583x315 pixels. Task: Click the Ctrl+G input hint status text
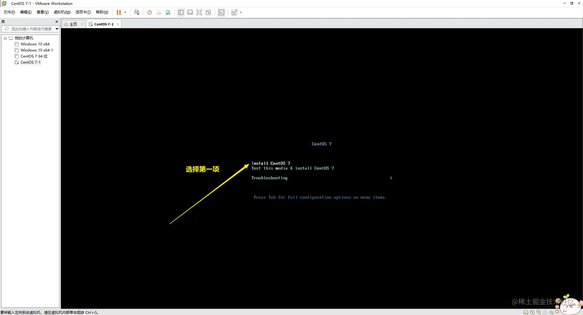coord(49,312)
